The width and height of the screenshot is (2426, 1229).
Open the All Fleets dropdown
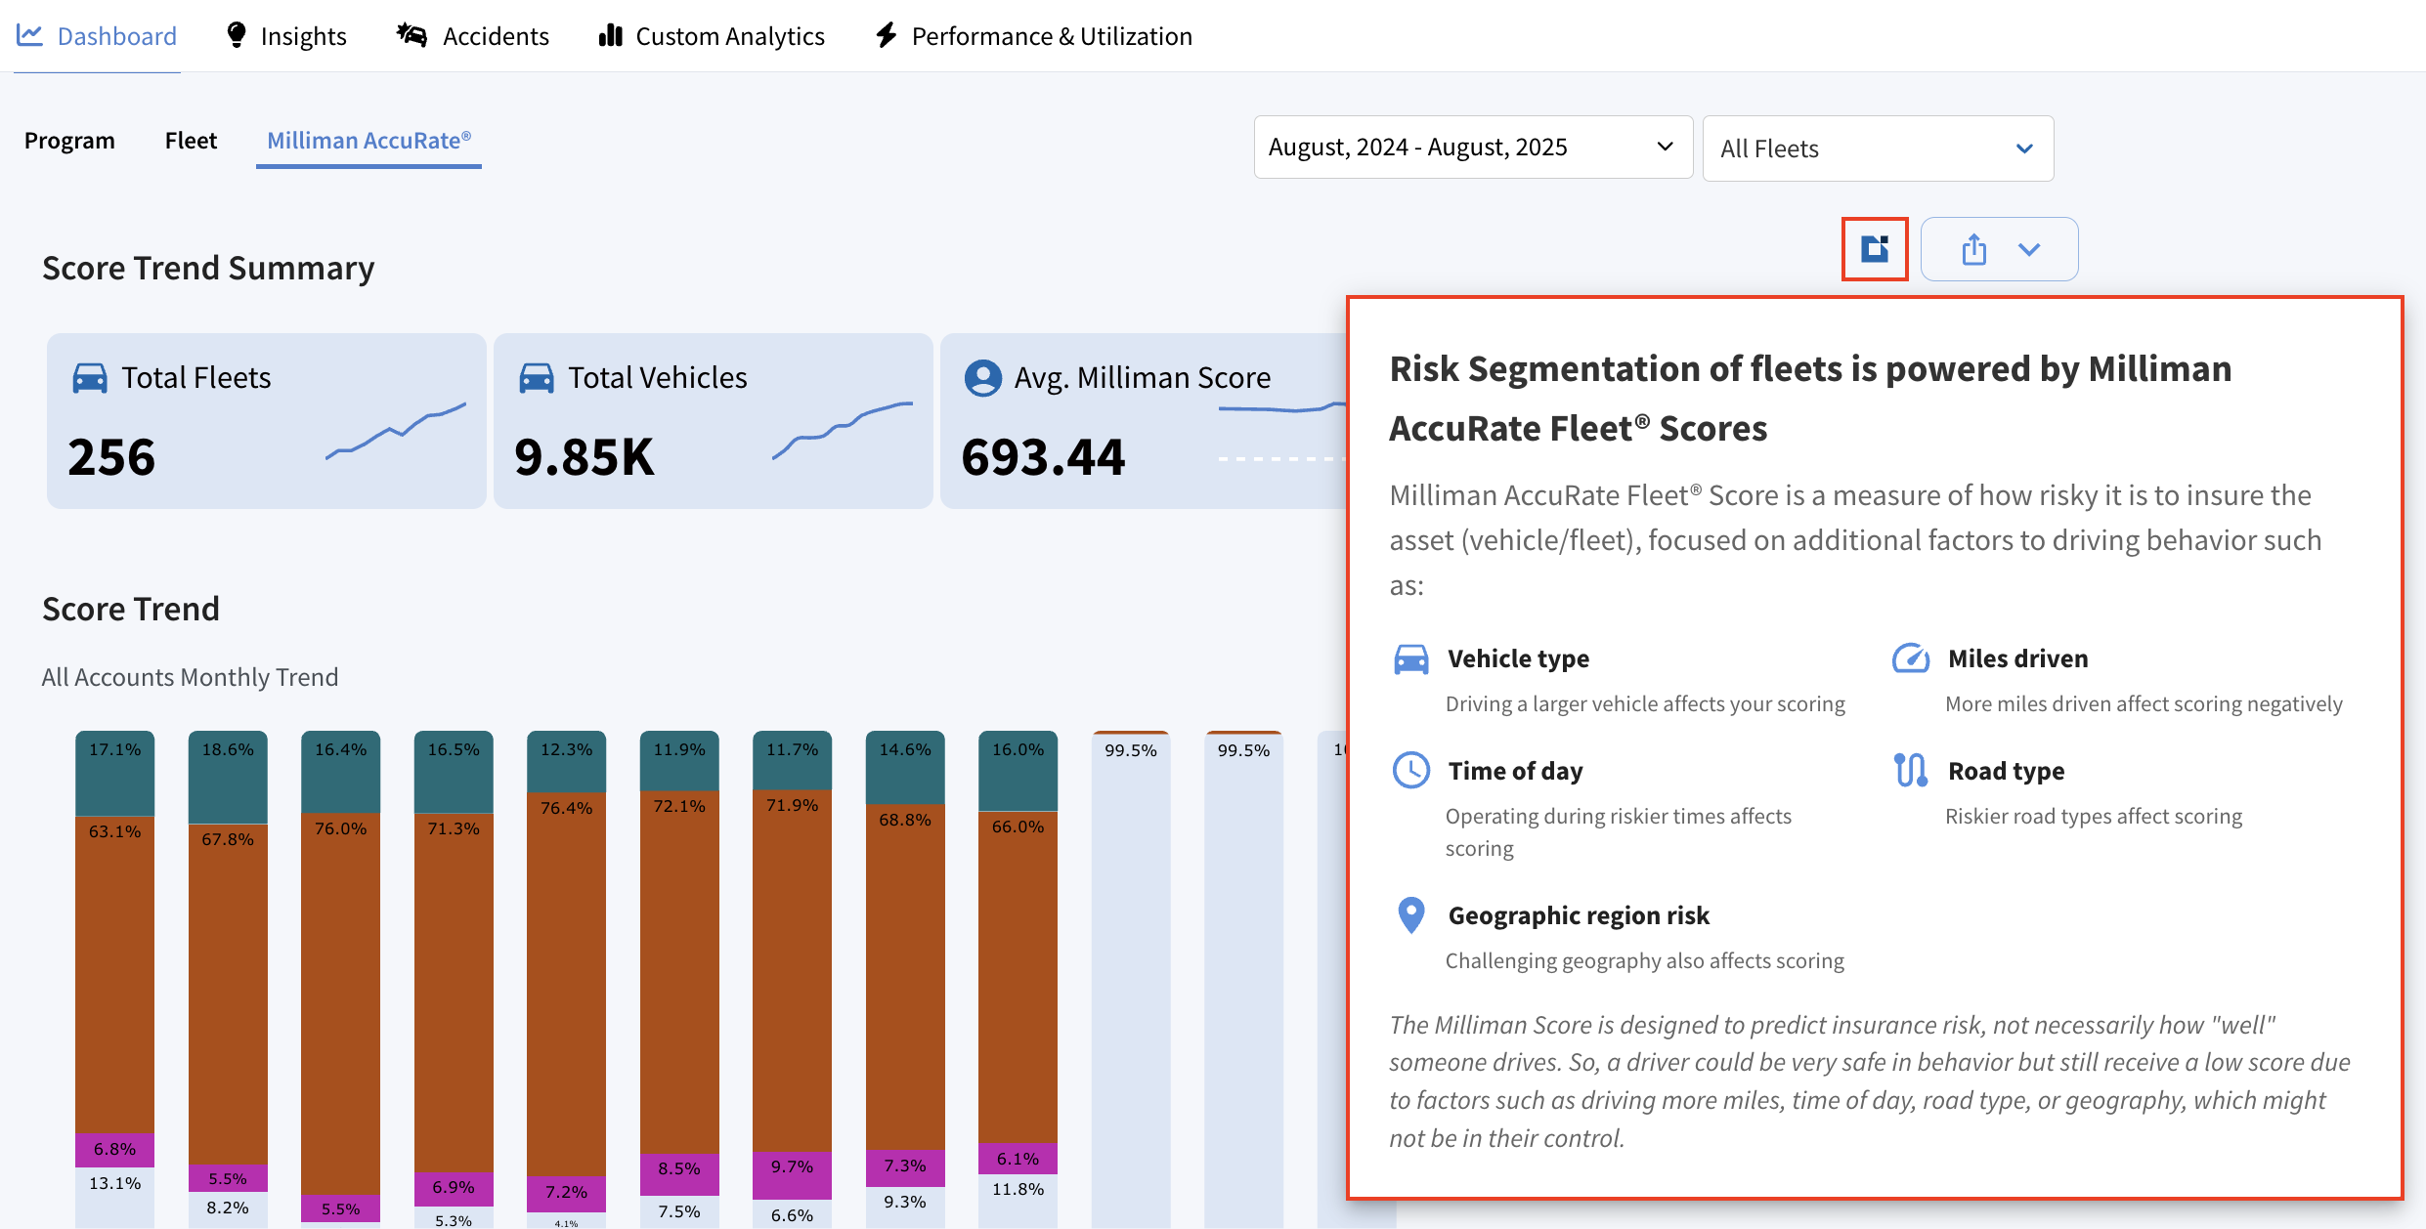pyautogui.click(x=1878, y=148)
